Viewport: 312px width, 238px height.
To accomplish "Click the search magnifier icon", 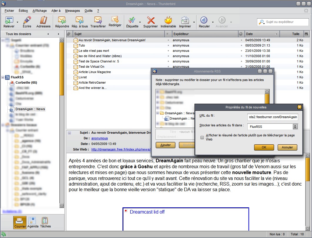I will [261, 22].
